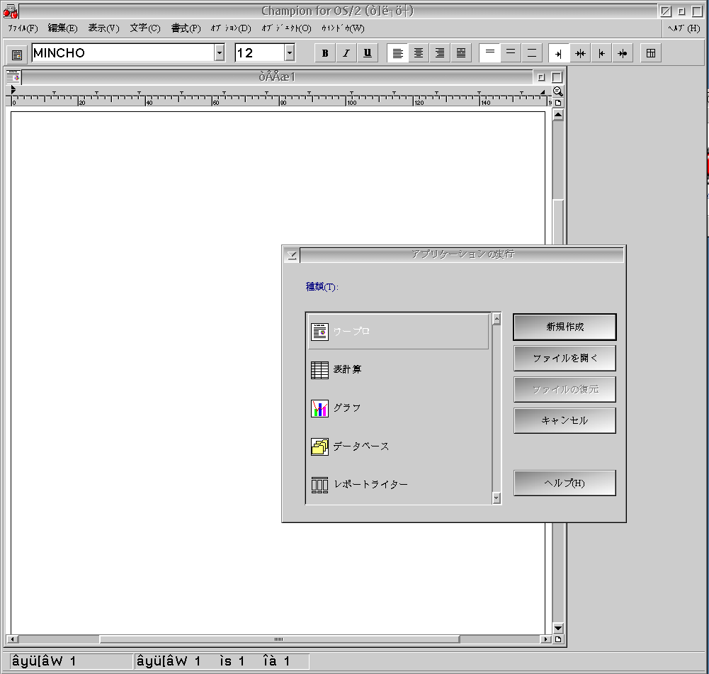Toggle italic formatting button
Screen dimensions: 709x674
[346, 53]
